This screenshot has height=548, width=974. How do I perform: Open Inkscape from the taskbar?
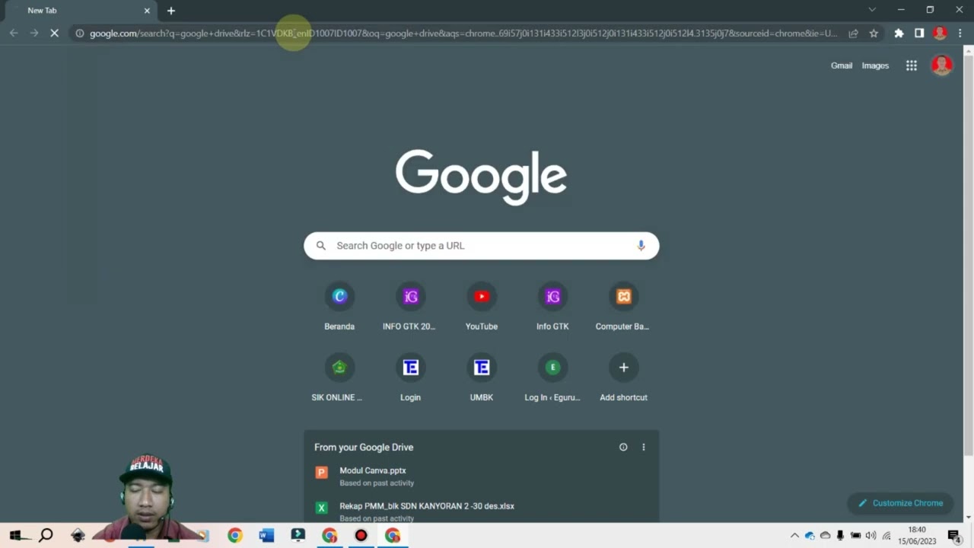click(x=78, y=536)
